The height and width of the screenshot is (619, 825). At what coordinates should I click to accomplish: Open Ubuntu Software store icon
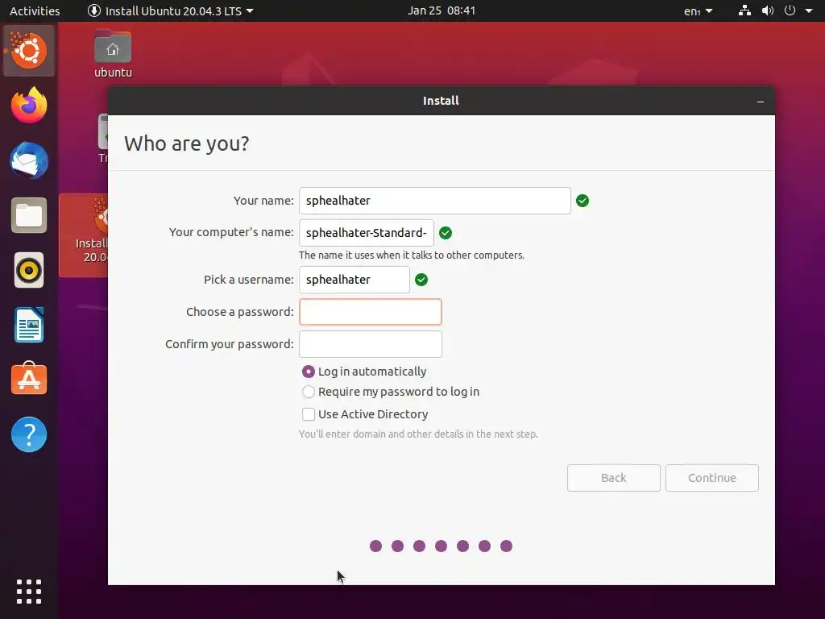29,379
